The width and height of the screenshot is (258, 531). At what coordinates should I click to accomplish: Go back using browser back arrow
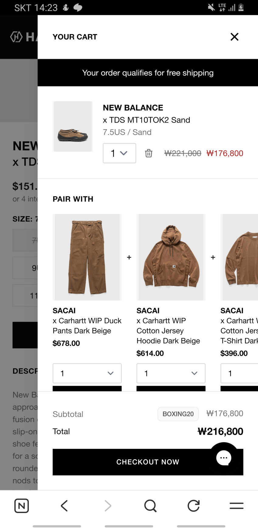tap(64, 506)
